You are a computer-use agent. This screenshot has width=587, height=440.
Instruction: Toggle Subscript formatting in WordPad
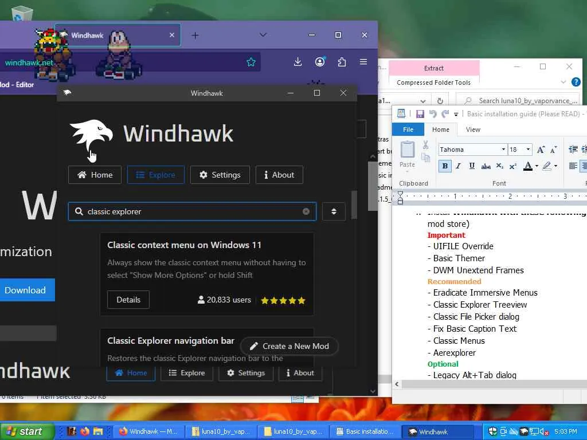pos(499,166)
